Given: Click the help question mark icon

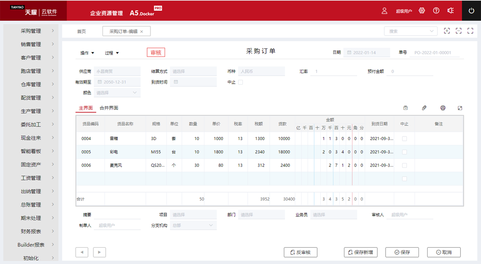Looking at the screenshot, I should [436, 11].
